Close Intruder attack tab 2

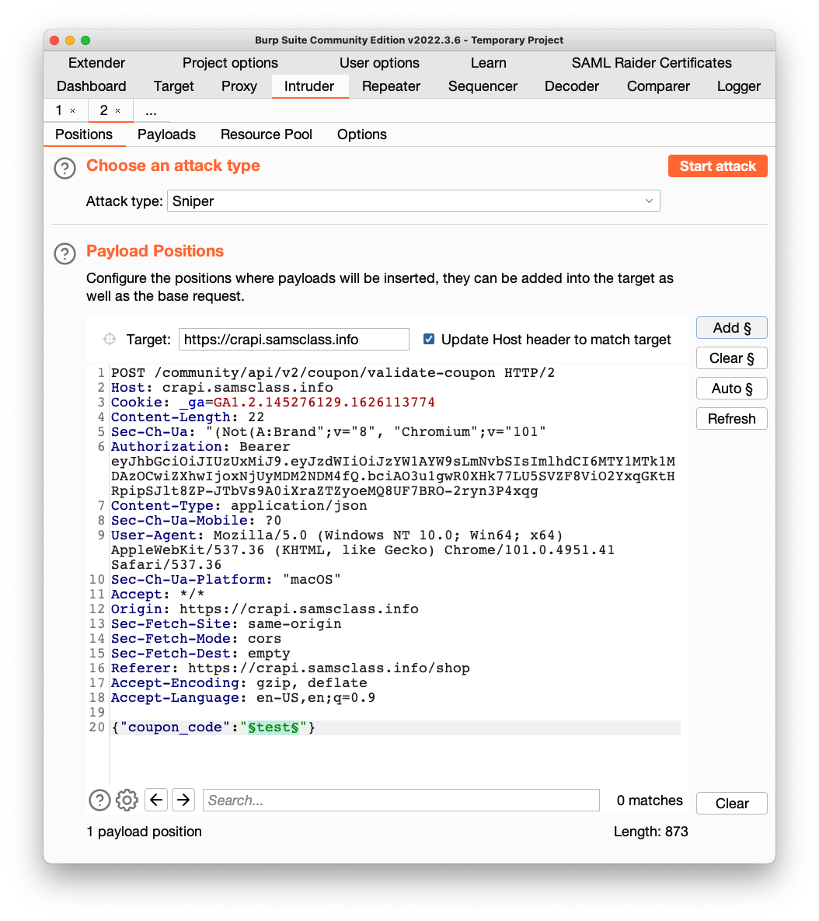point(117,110)
